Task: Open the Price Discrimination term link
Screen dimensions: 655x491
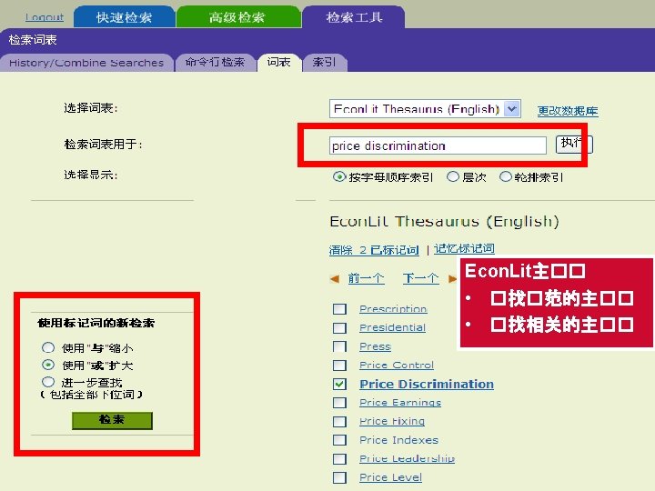Action: click(x=427, y=384)
